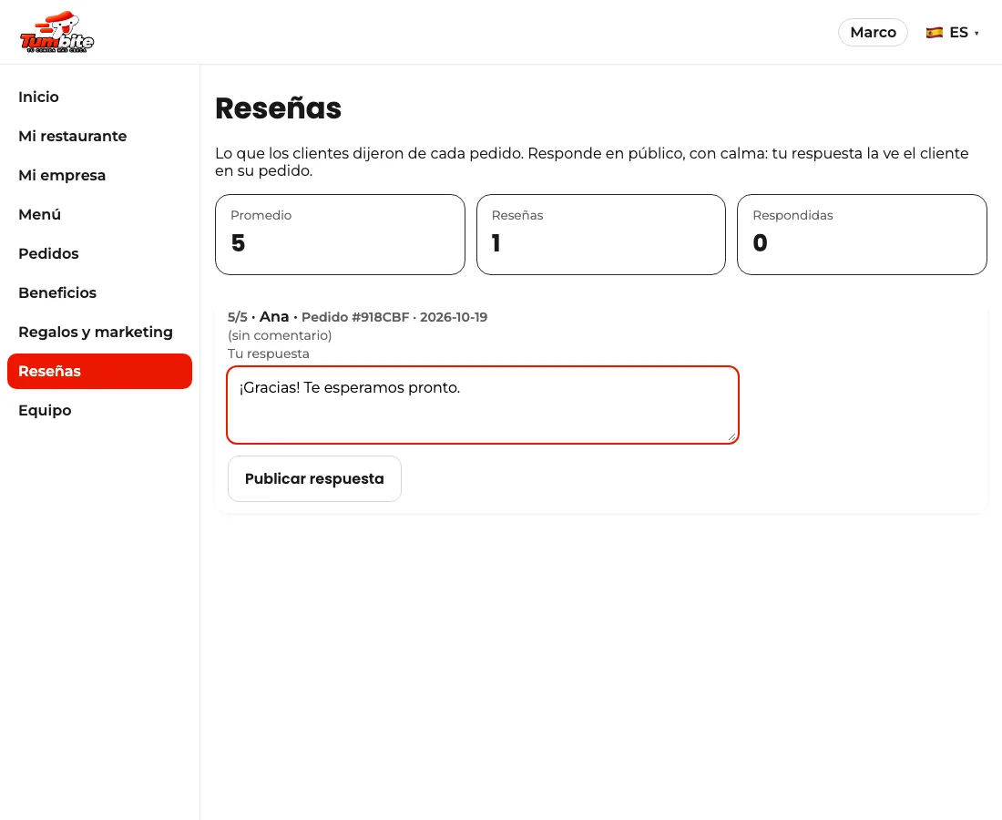
Task: Click Publicar respuesta button
Action: (x=314, y=478)
